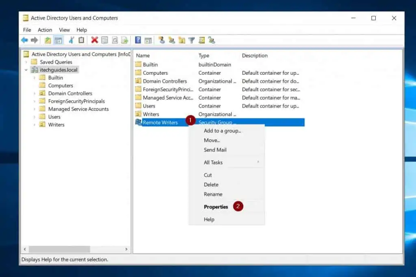Screen dimensions: 416x277
Task: Click the right arrow of the tree pane scrollbar
Action: [x=126, y=249]
